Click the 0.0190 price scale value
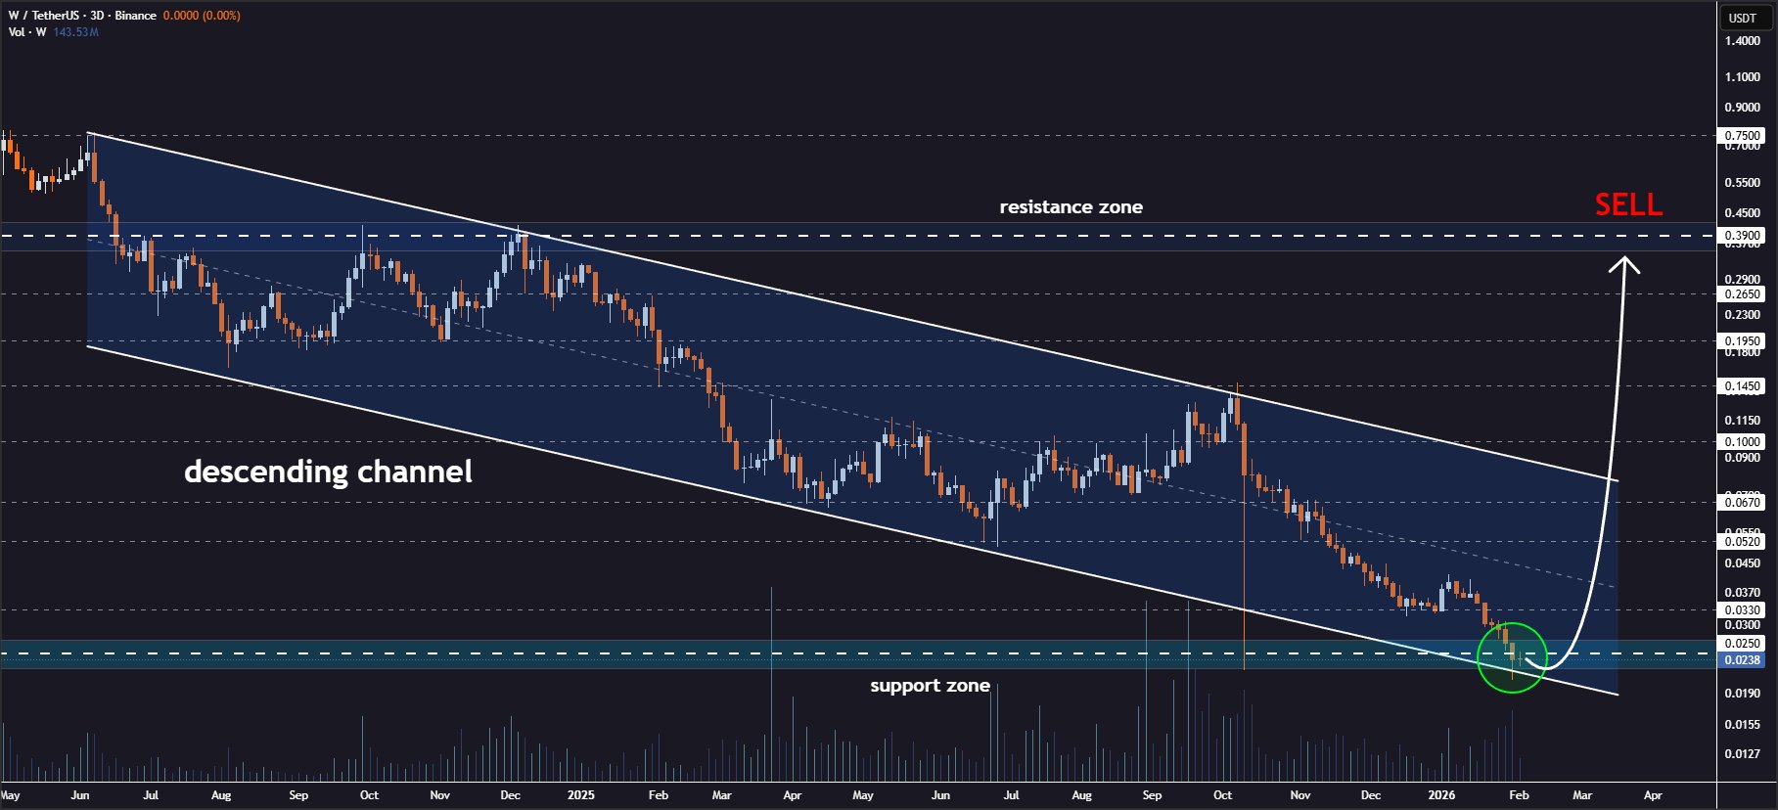Viewport: 1778px width, 810px height. click(x=1742, y=694)
